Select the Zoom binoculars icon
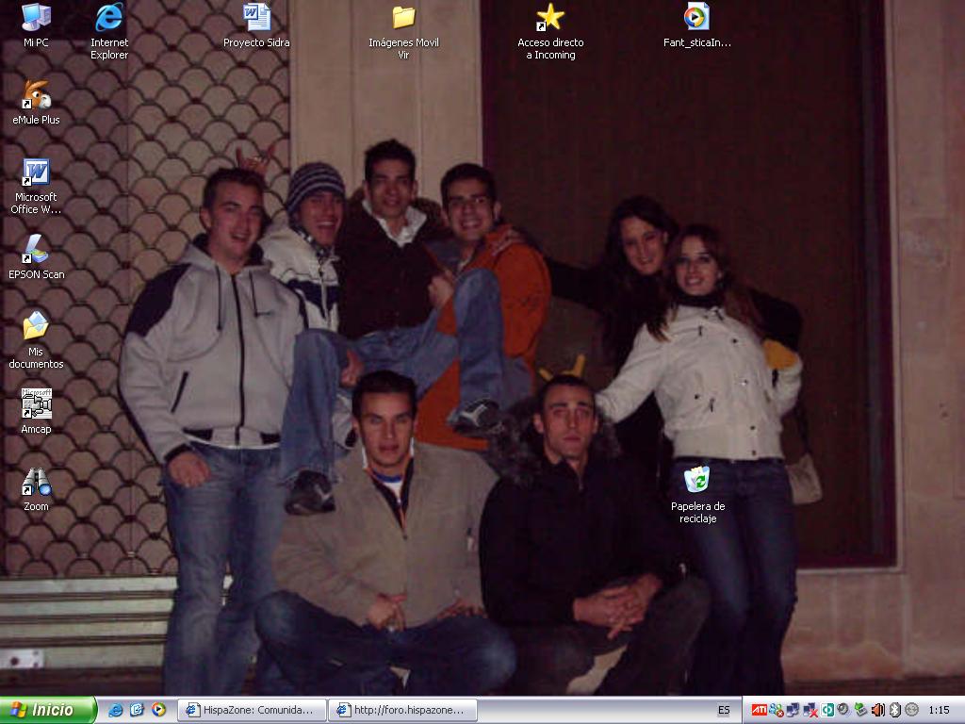Image resolution: width=965 pixels, height=724 pixels. 36,482
